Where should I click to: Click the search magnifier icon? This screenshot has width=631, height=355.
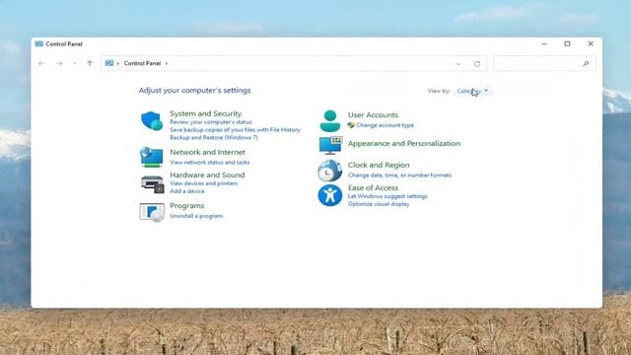[x=586, y=63]
